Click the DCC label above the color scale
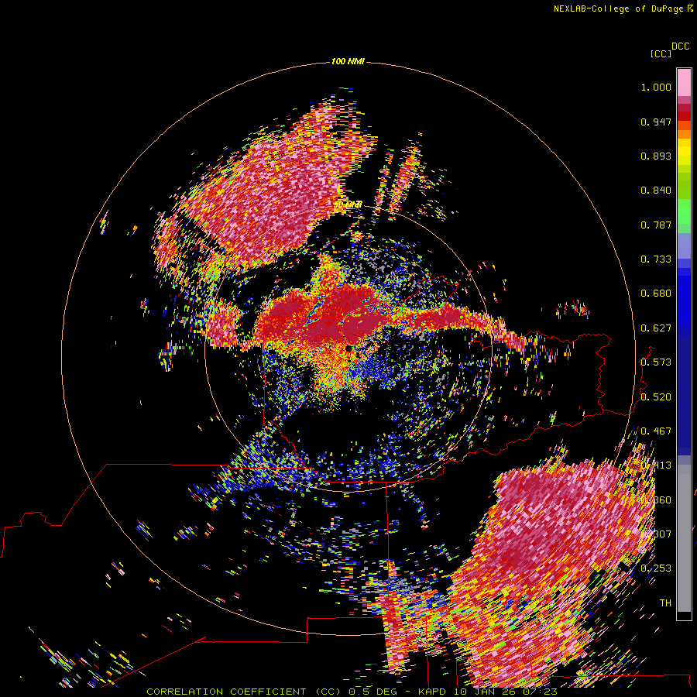 [x=680, y=46]
